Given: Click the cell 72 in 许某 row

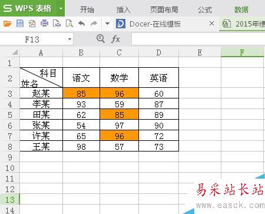Looking at the screenshot, I should 158,136.
